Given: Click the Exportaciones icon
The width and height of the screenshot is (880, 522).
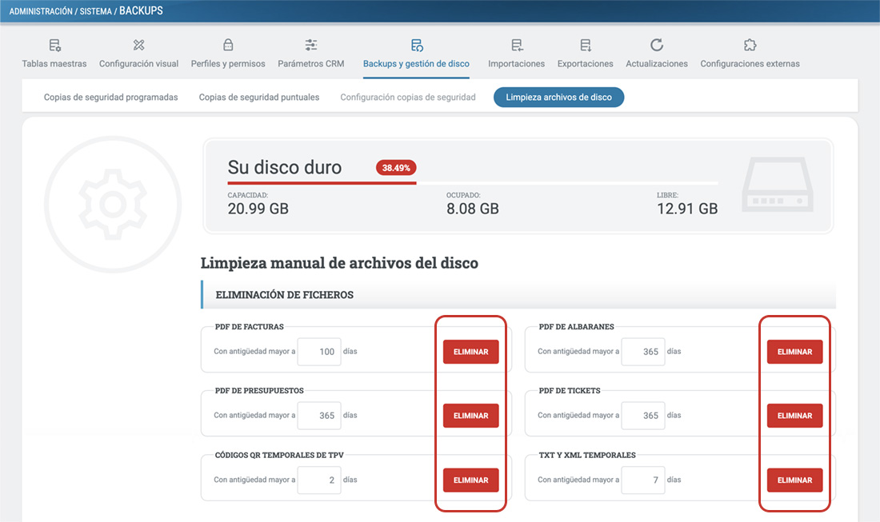Looking at the screenshot, I should point(586,45).
